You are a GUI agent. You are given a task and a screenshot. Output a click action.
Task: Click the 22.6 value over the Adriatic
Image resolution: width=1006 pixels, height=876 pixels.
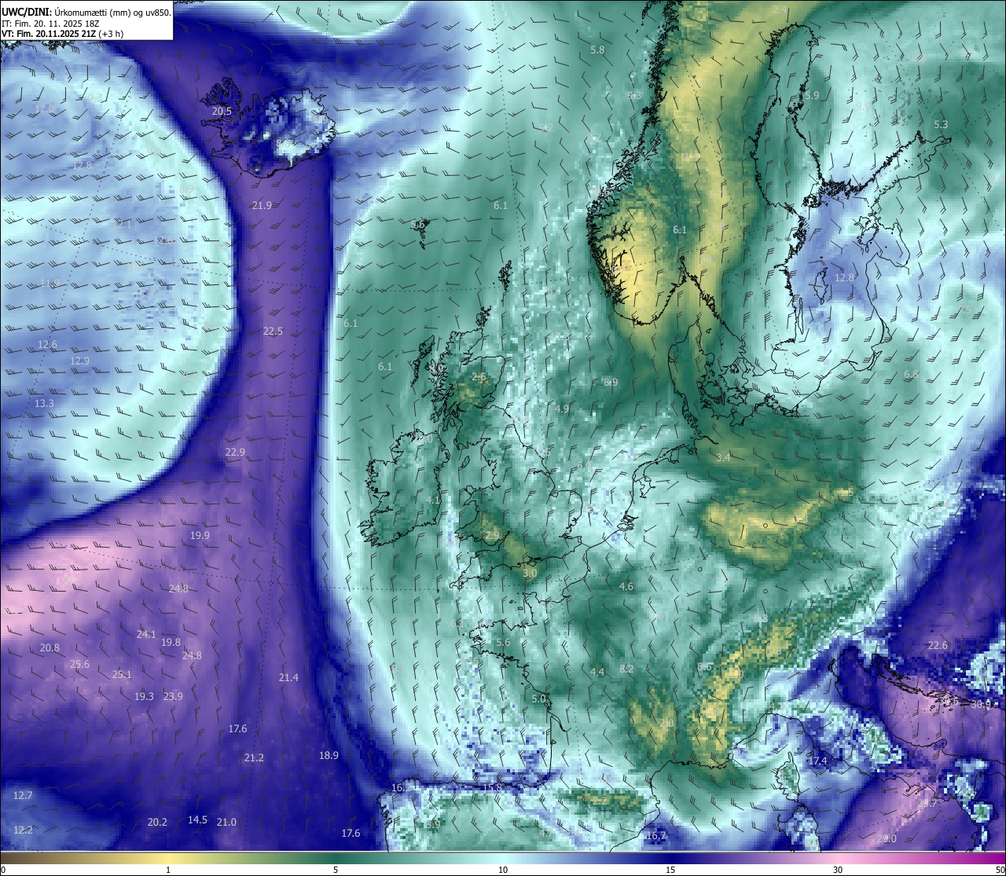click(938, 645)
